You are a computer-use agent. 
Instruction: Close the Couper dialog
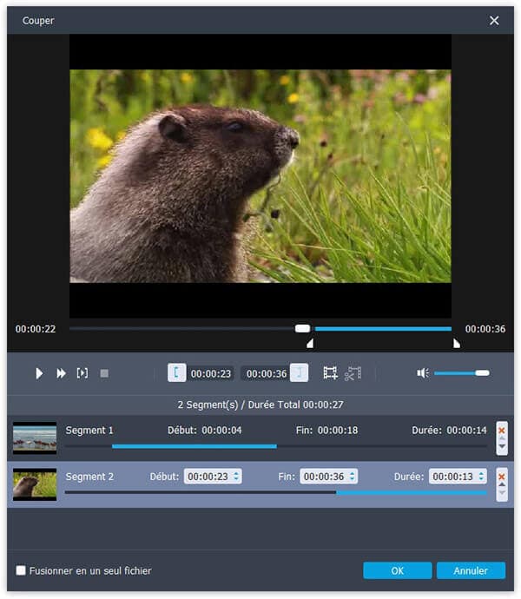494,20
